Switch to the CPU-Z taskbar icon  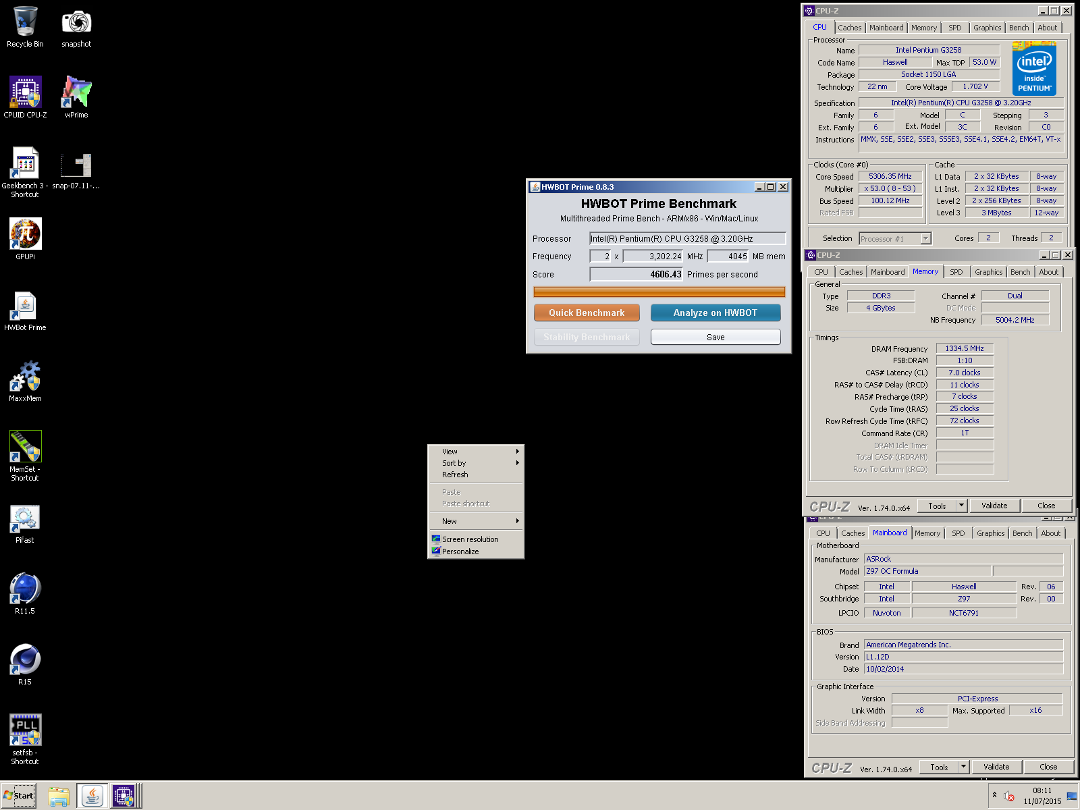click(x=126, y=796)
